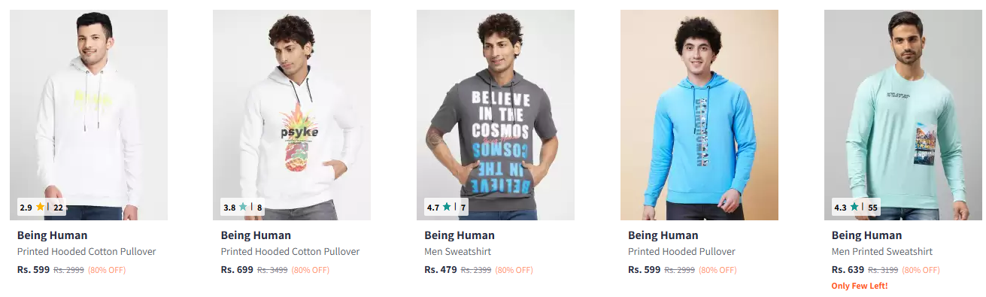Open the Printed Hooded Pullover title link
The width and height of the screenshot is (986, 297).
point(681,251)
